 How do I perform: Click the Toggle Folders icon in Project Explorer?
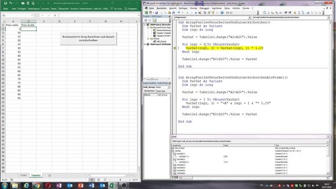tap(154, 20)
